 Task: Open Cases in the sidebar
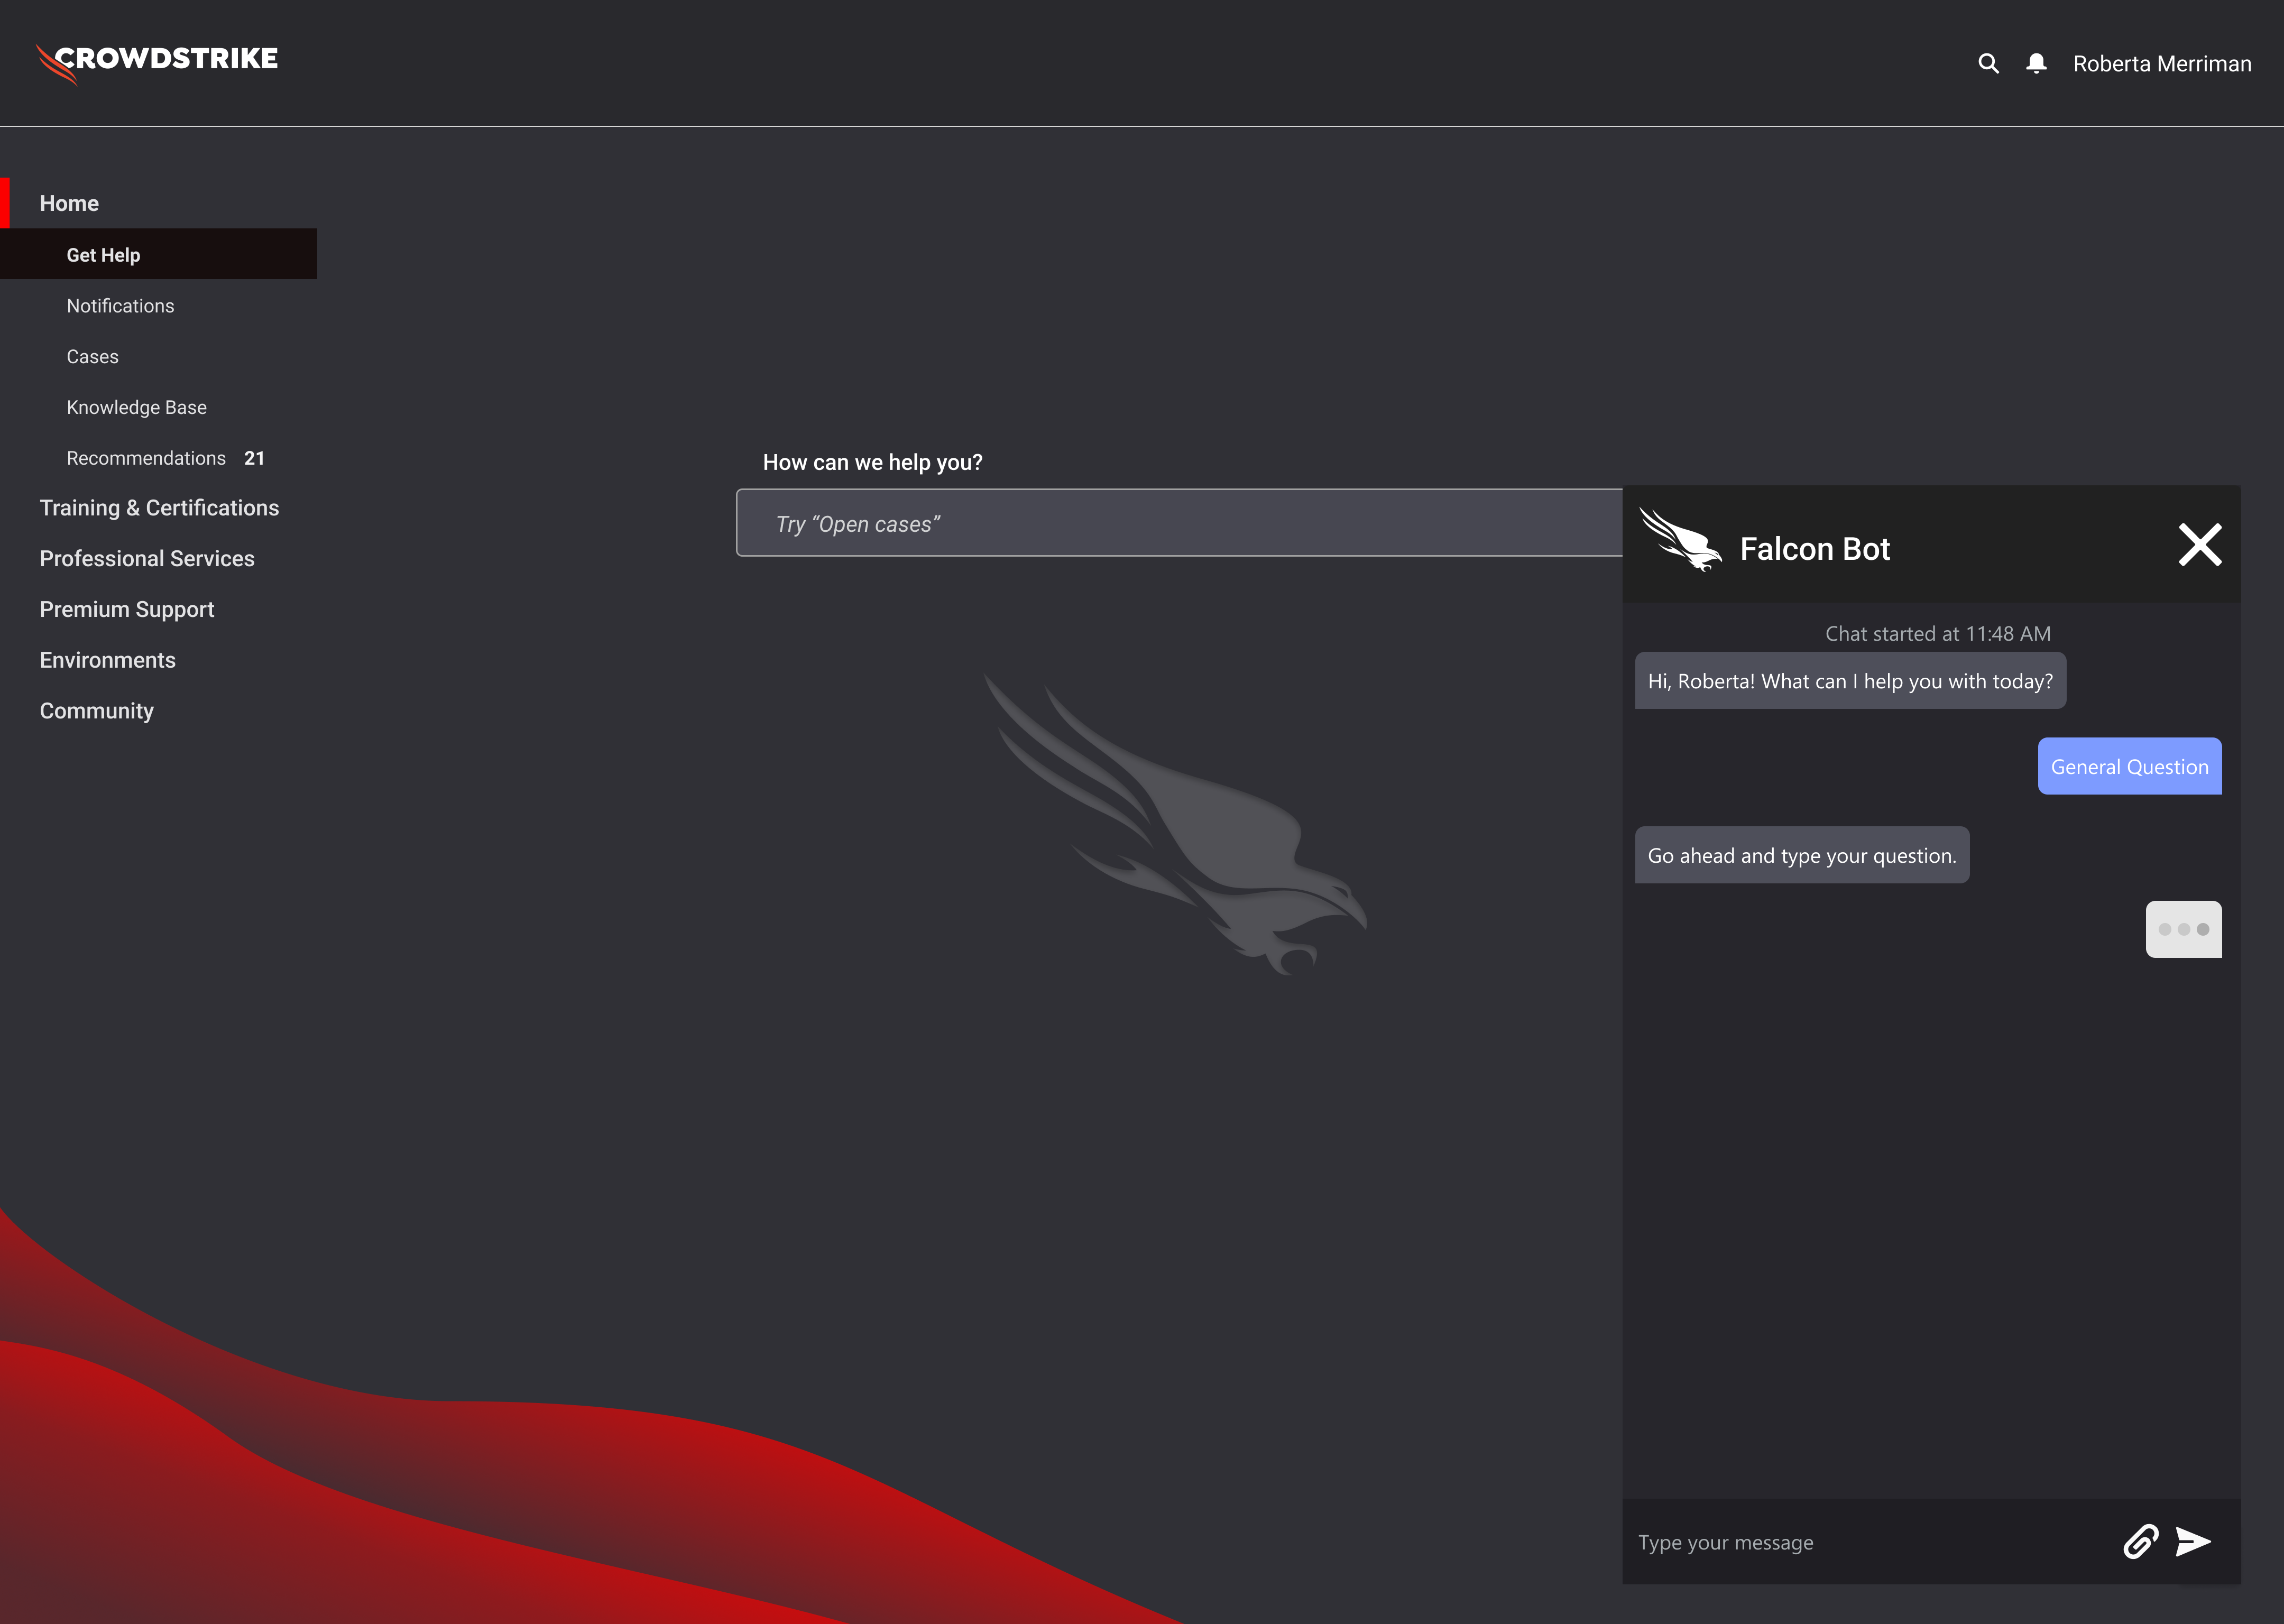tap(92, 357)
